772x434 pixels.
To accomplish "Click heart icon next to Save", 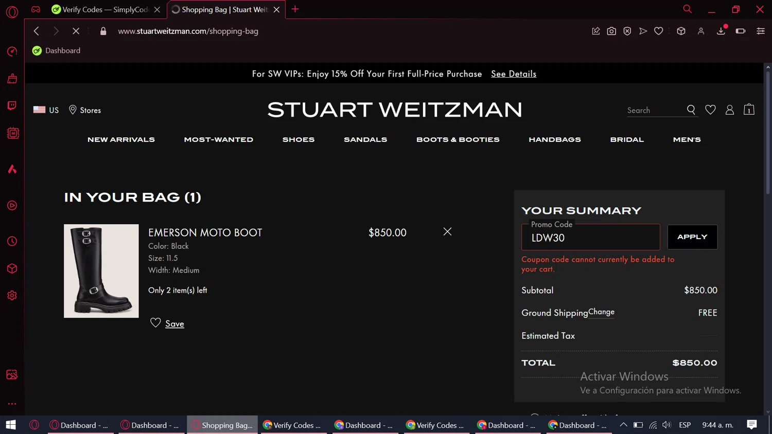I will coord(155,322).
